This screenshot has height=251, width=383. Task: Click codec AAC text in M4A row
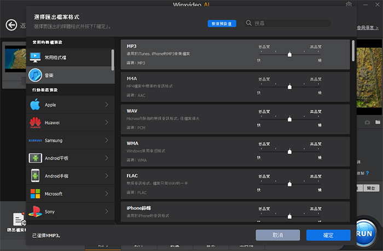[136, 96]
